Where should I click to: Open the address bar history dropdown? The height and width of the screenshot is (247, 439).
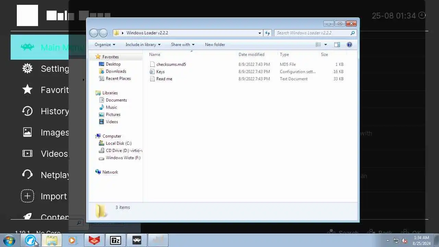click(x=260, y=33)
